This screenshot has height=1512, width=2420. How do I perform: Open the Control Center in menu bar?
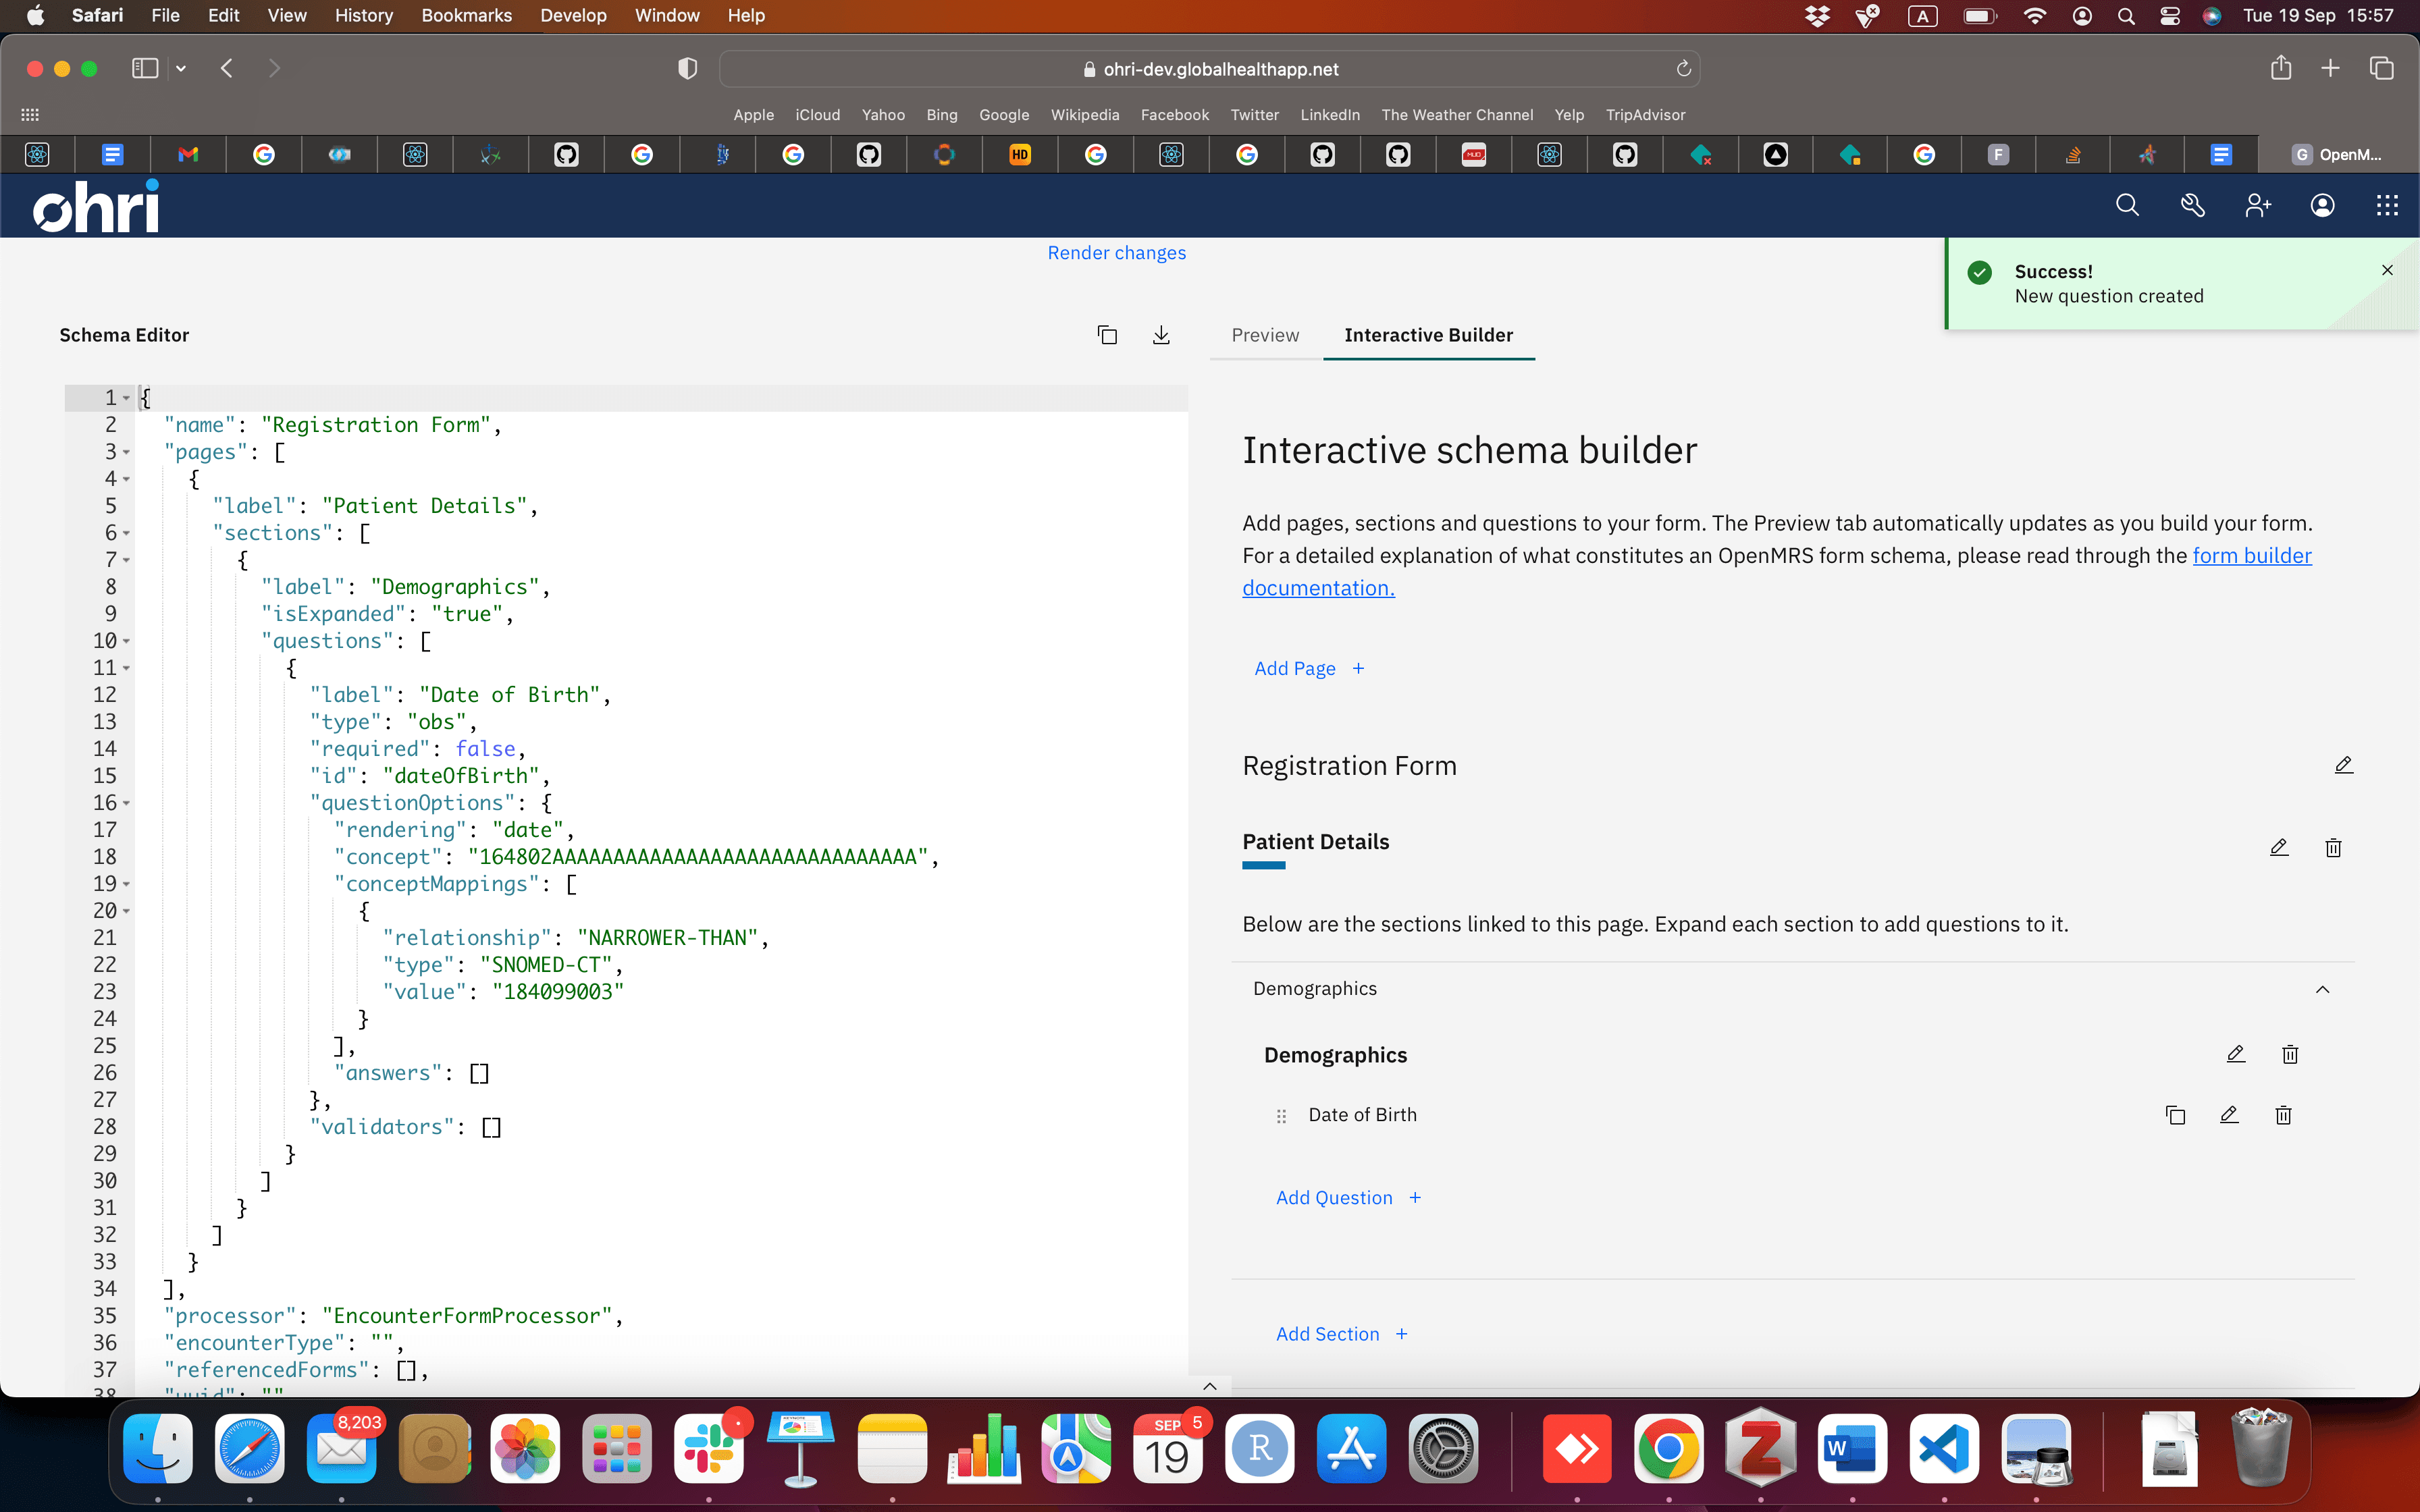2169,15
